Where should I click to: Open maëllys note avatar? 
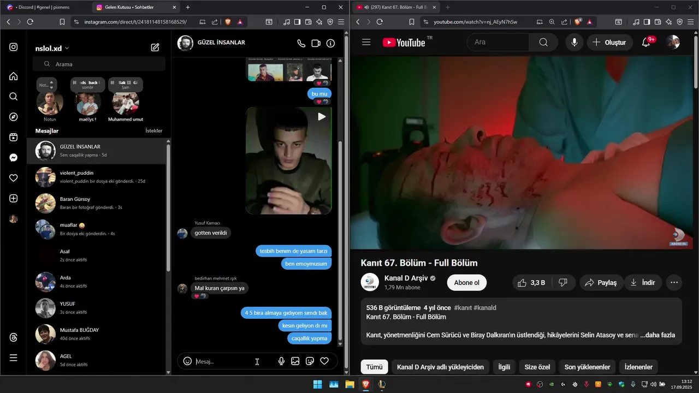click(87, 104)
